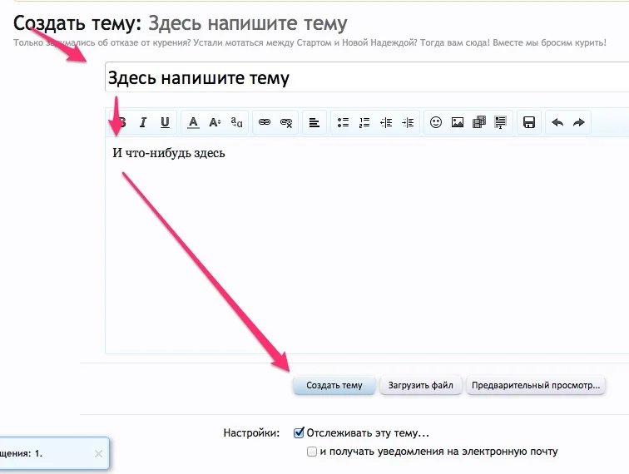Open 'Предварительный просмотр...' preview button
Image resolution: width=629 pixels, height=474 pixels.
coord(536,385)
